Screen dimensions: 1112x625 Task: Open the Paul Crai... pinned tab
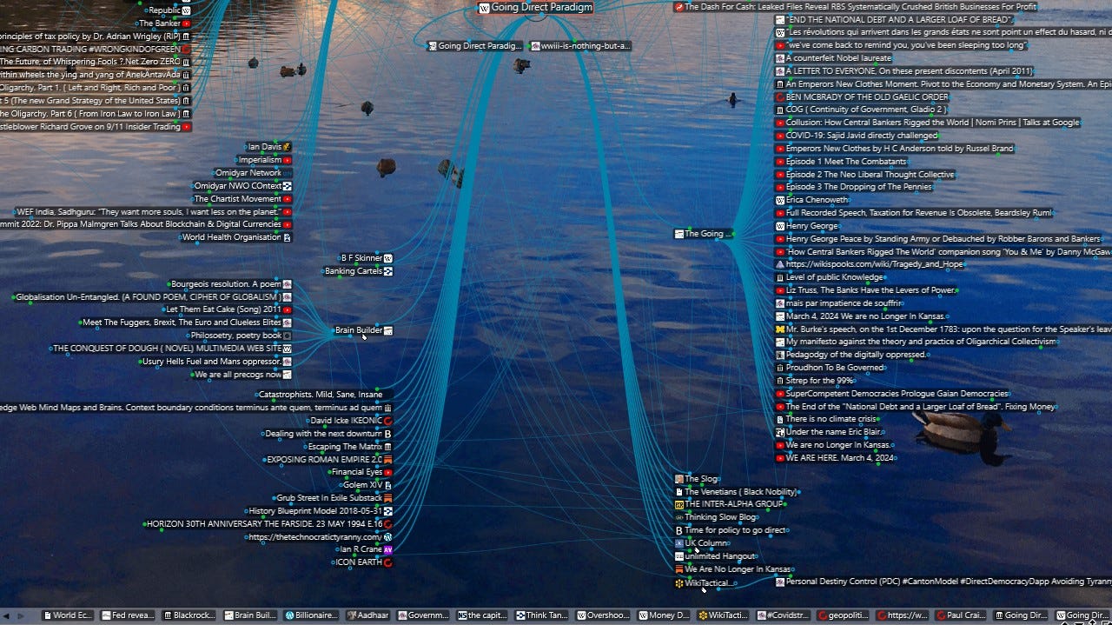pos(960,615)
